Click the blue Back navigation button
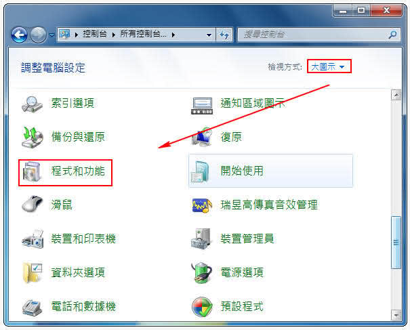The width and height of the screenshot is (410, 330). (x=19, y=35)
